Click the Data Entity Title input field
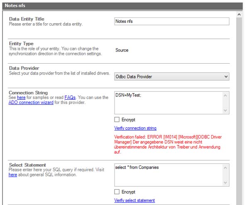 pyautogui.click(x=171, y=21)
